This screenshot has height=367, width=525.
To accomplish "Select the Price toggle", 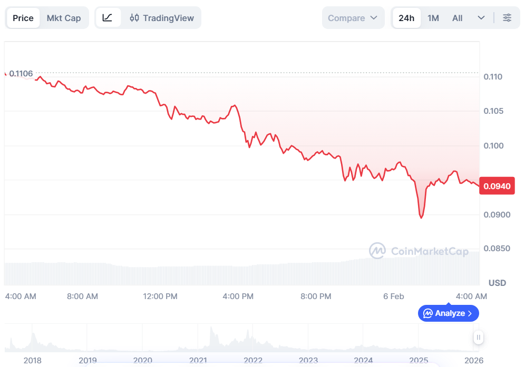I will point(23,18).
